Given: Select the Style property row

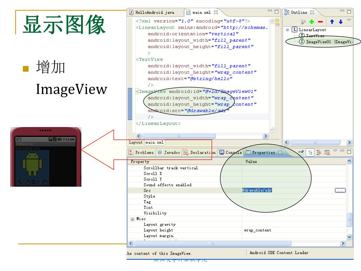Looking at the screenshot, I should coord(237,196).
